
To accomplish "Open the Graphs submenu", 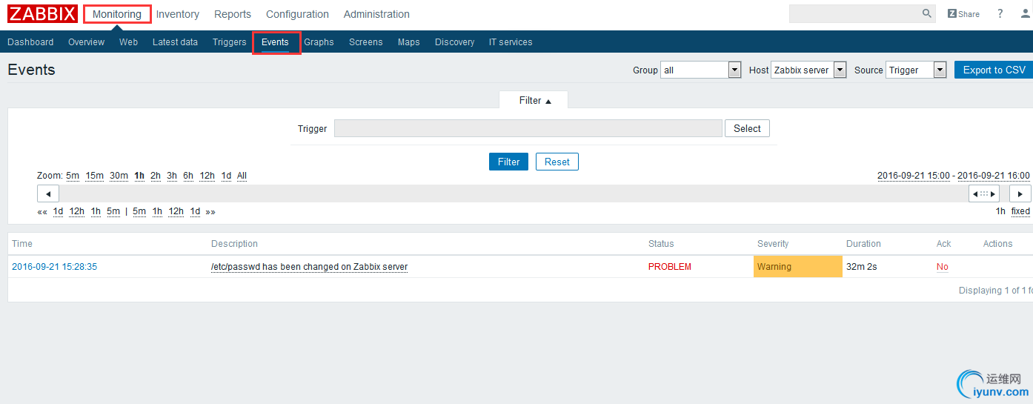I will tap(319, 42).
